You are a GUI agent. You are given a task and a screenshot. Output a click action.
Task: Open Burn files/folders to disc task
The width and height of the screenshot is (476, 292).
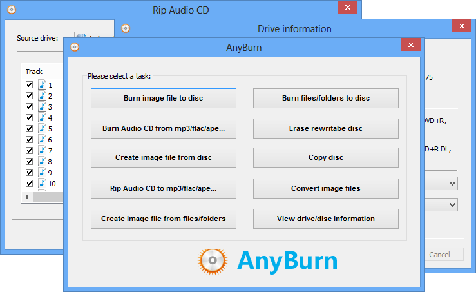(326, 98)
